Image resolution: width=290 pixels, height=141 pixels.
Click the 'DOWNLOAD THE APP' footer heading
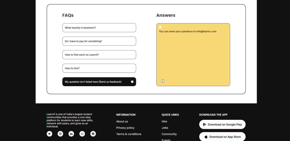click(213, 115)
